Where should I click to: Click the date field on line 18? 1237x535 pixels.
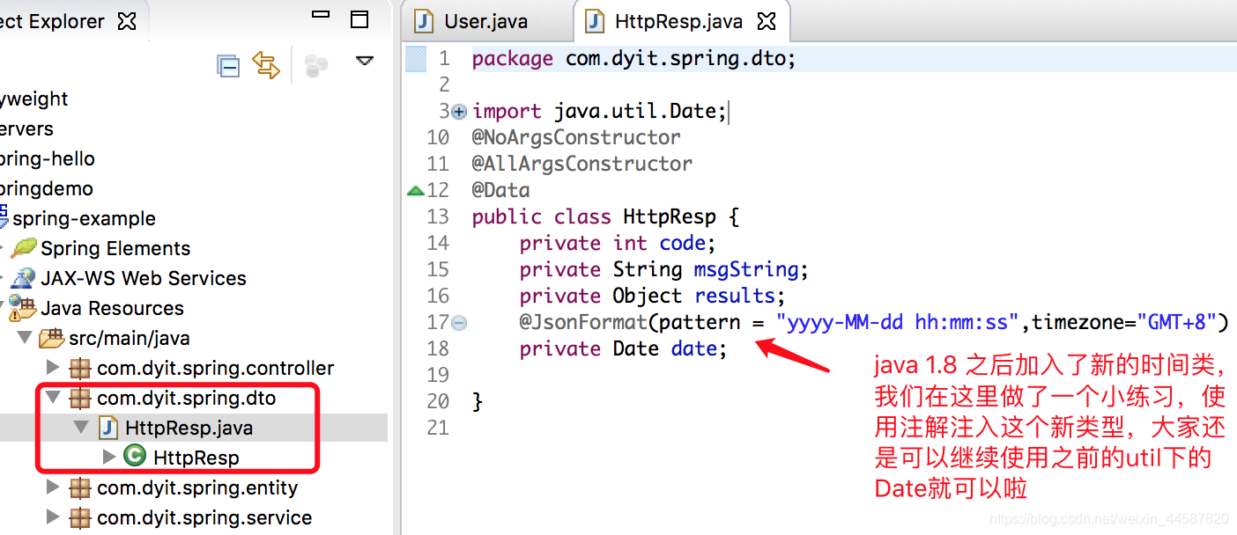[694, 348]
